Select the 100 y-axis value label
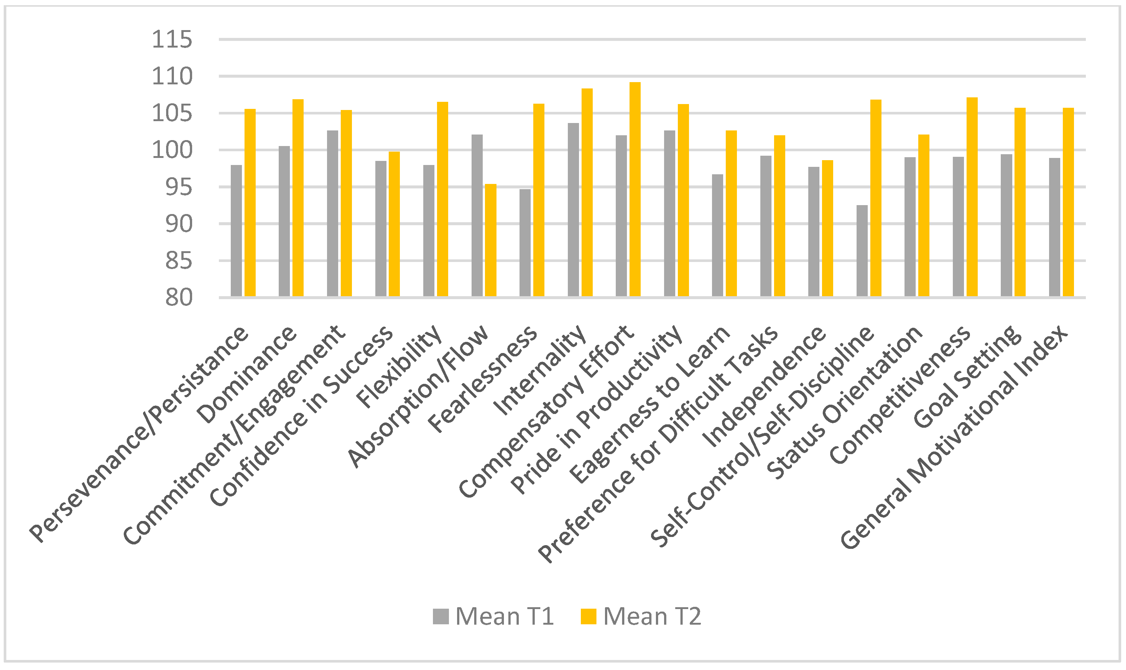1126x670 pixels. click(172, 150)
